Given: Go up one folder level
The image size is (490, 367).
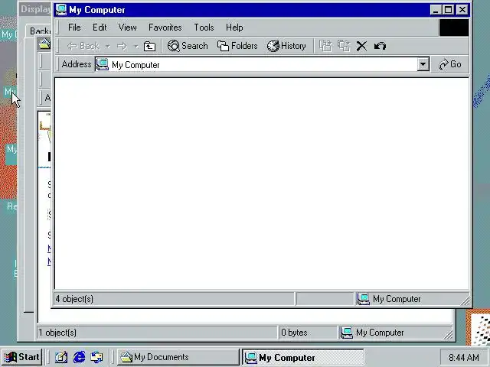Looking at the screenshot, I should (x=150, y=46).
